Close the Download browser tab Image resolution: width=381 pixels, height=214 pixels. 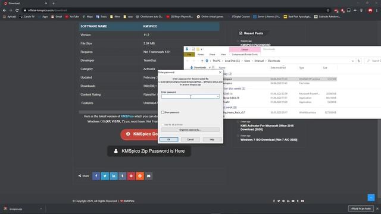point(46,4)
